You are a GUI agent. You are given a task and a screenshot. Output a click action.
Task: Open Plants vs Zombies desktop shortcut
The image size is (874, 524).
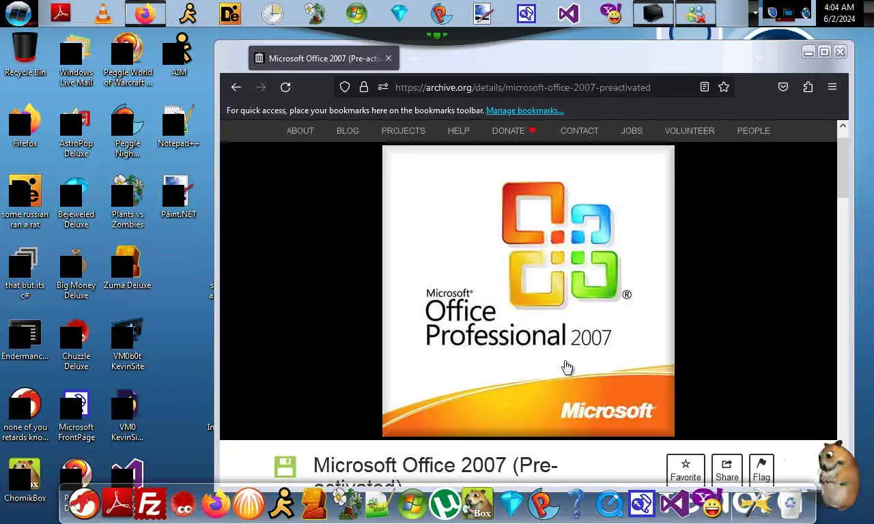[128, 203]
